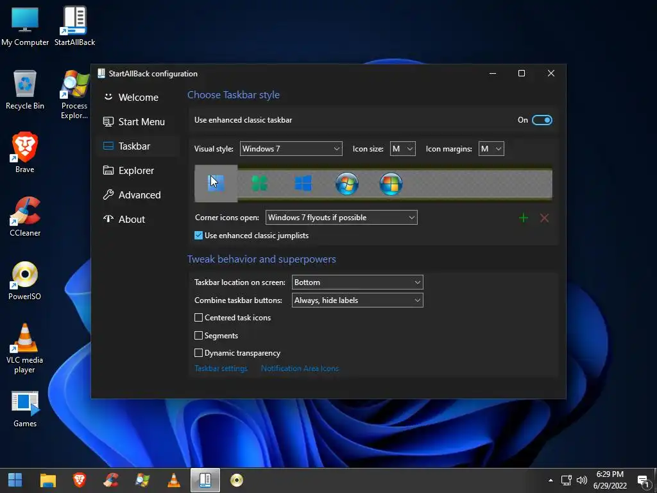The height and width of the screenshot is (493, 657).
Task: Open Taskbar location on screen dropdown
Action: [357, 282]
